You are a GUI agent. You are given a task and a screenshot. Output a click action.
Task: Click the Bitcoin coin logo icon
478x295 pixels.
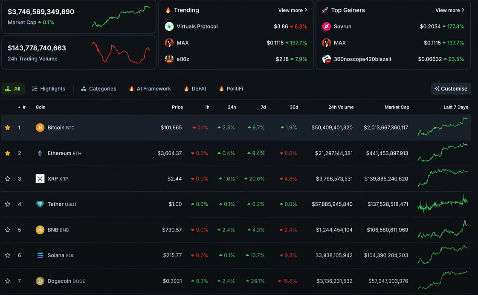point(40,128)
